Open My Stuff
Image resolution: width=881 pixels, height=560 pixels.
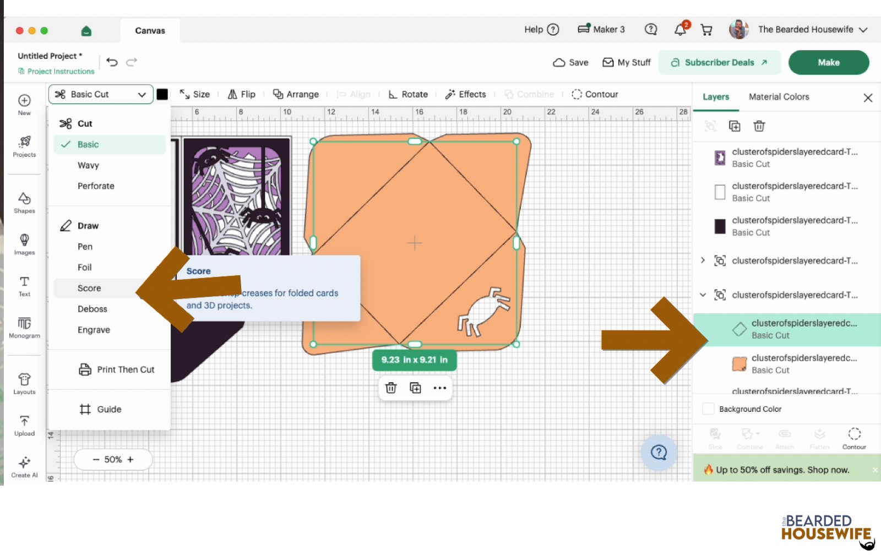click(x=627, y=62)
